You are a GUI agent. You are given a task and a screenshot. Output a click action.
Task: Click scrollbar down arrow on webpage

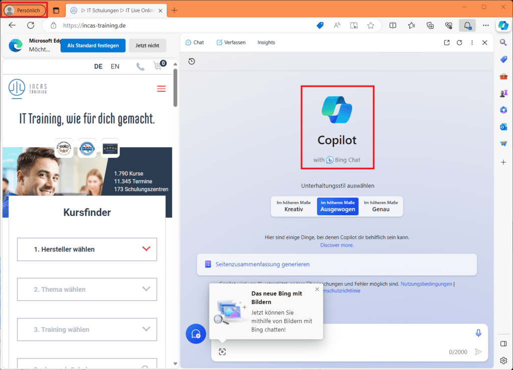click(175, 363)
